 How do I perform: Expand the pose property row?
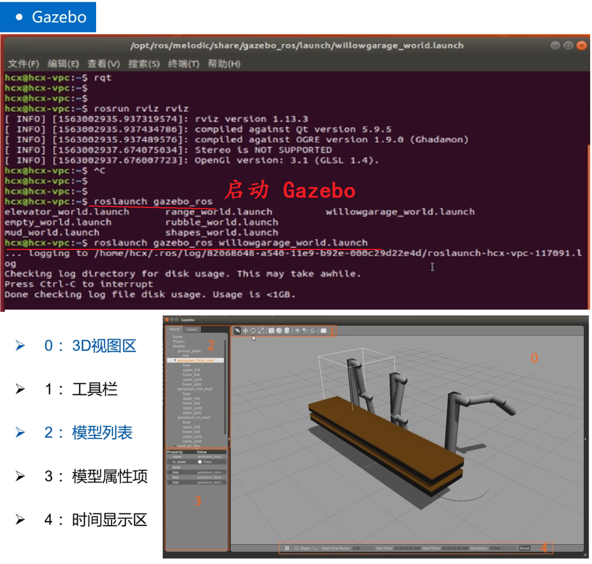169,468
